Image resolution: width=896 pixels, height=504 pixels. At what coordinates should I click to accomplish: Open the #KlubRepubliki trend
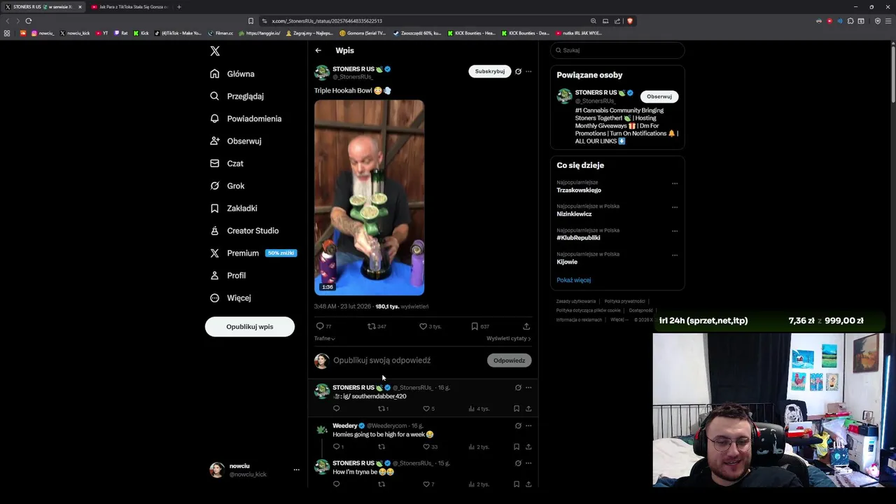(578, 238)
